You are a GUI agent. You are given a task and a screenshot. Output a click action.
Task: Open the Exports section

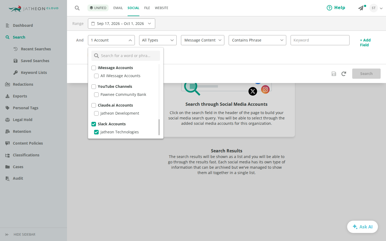pyautogui.click(x=20, y=96)
